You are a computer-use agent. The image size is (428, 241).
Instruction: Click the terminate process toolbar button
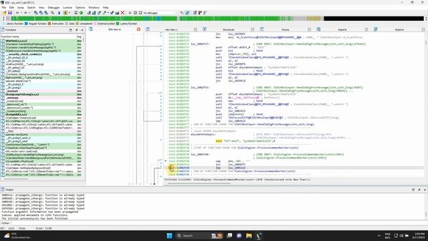click(140, 13)
